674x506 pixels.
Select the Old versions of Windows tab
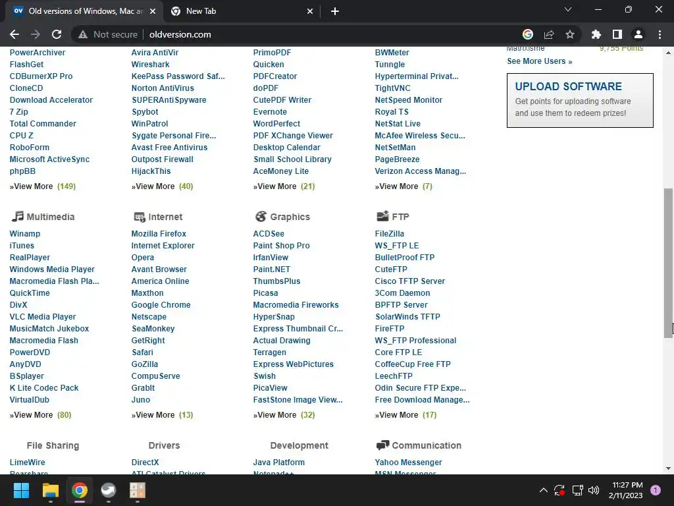84,11
